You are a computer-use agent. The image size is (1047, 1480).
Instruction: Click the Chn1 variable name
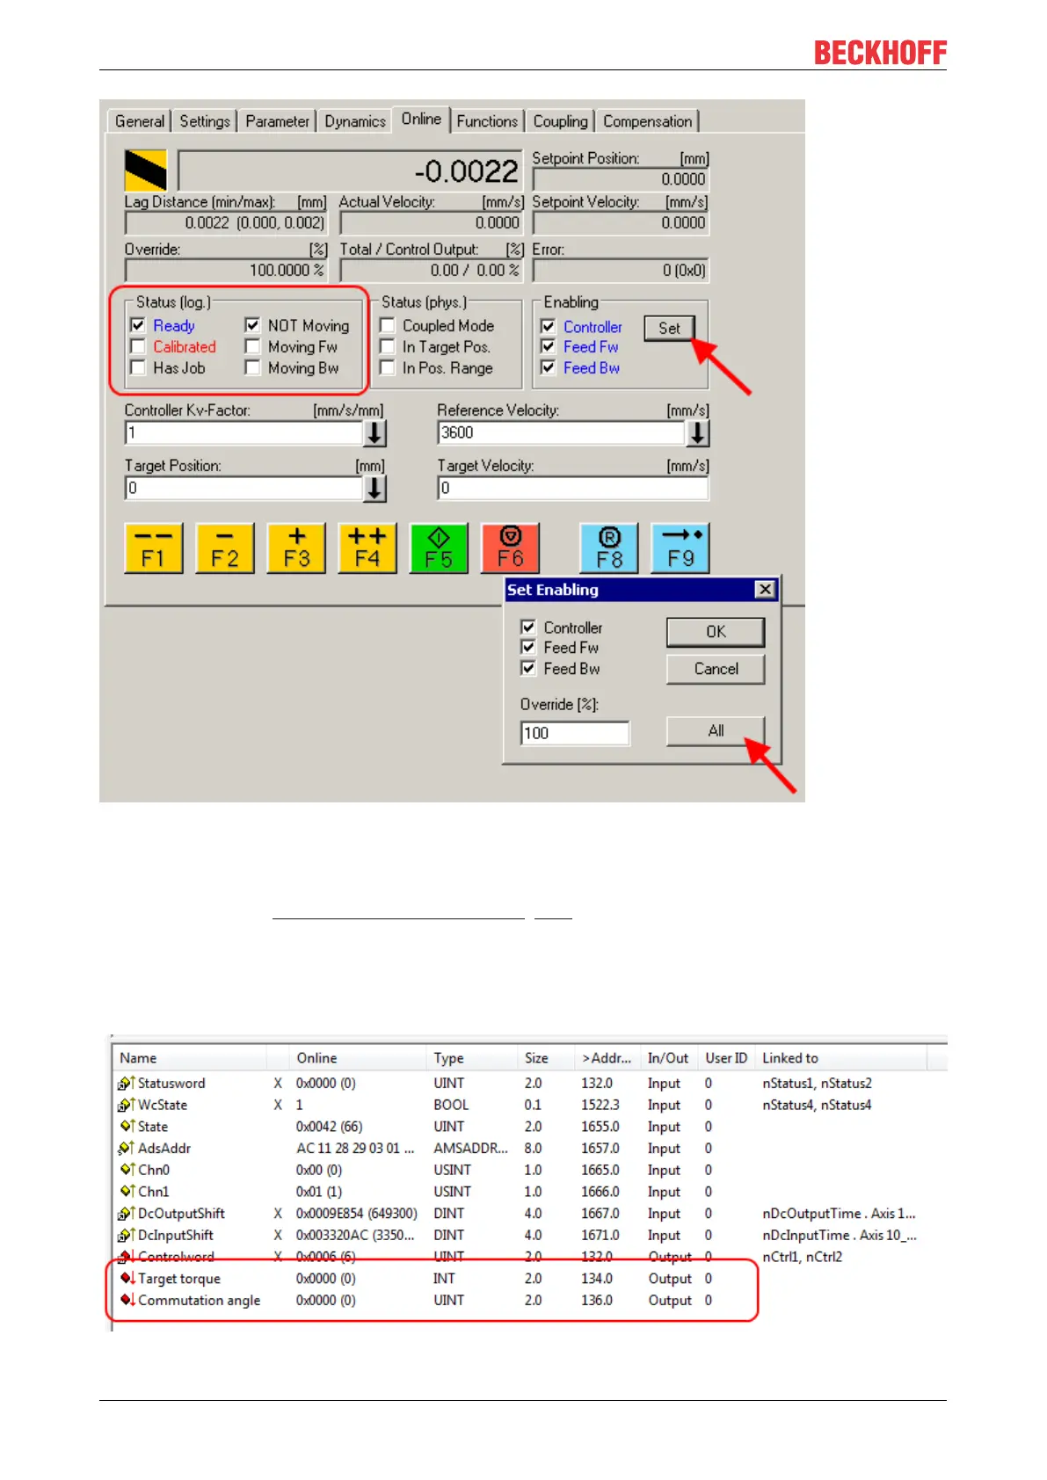point(153,1192)
